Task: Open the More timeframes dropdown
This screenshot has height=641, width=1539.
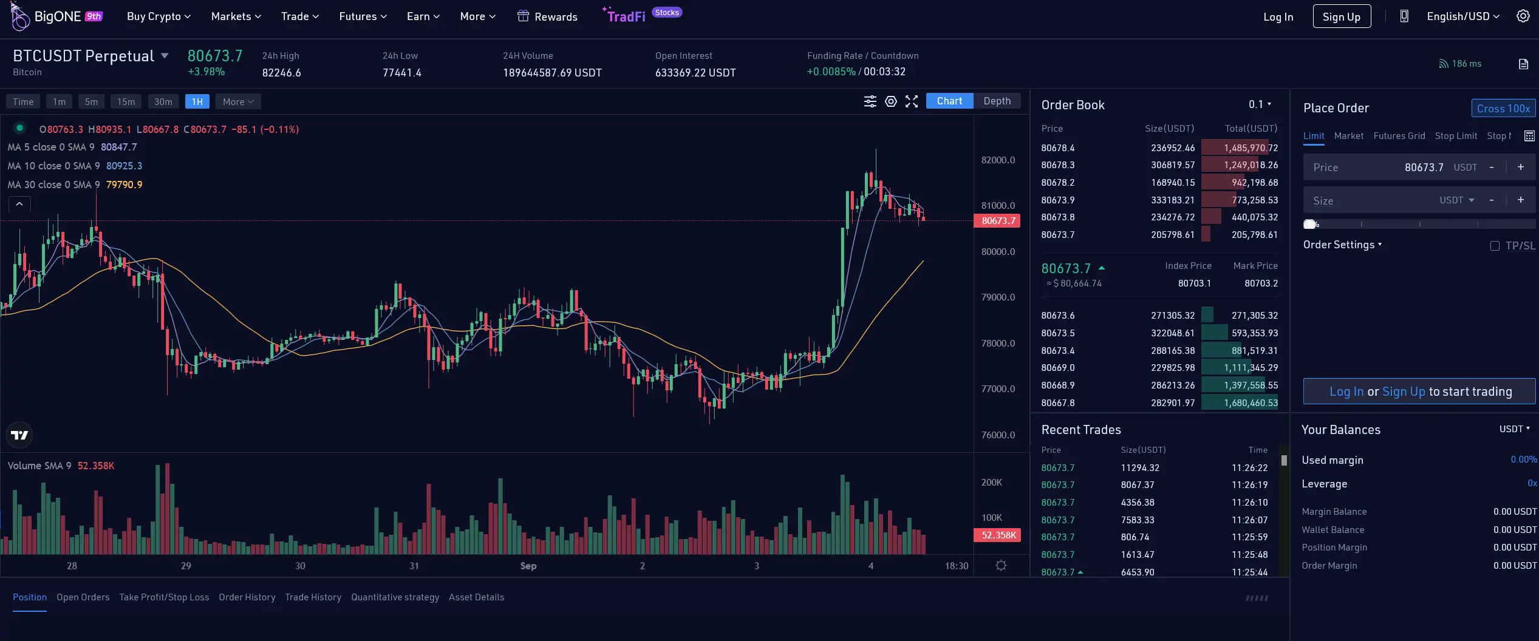Action: click(238, 101)
